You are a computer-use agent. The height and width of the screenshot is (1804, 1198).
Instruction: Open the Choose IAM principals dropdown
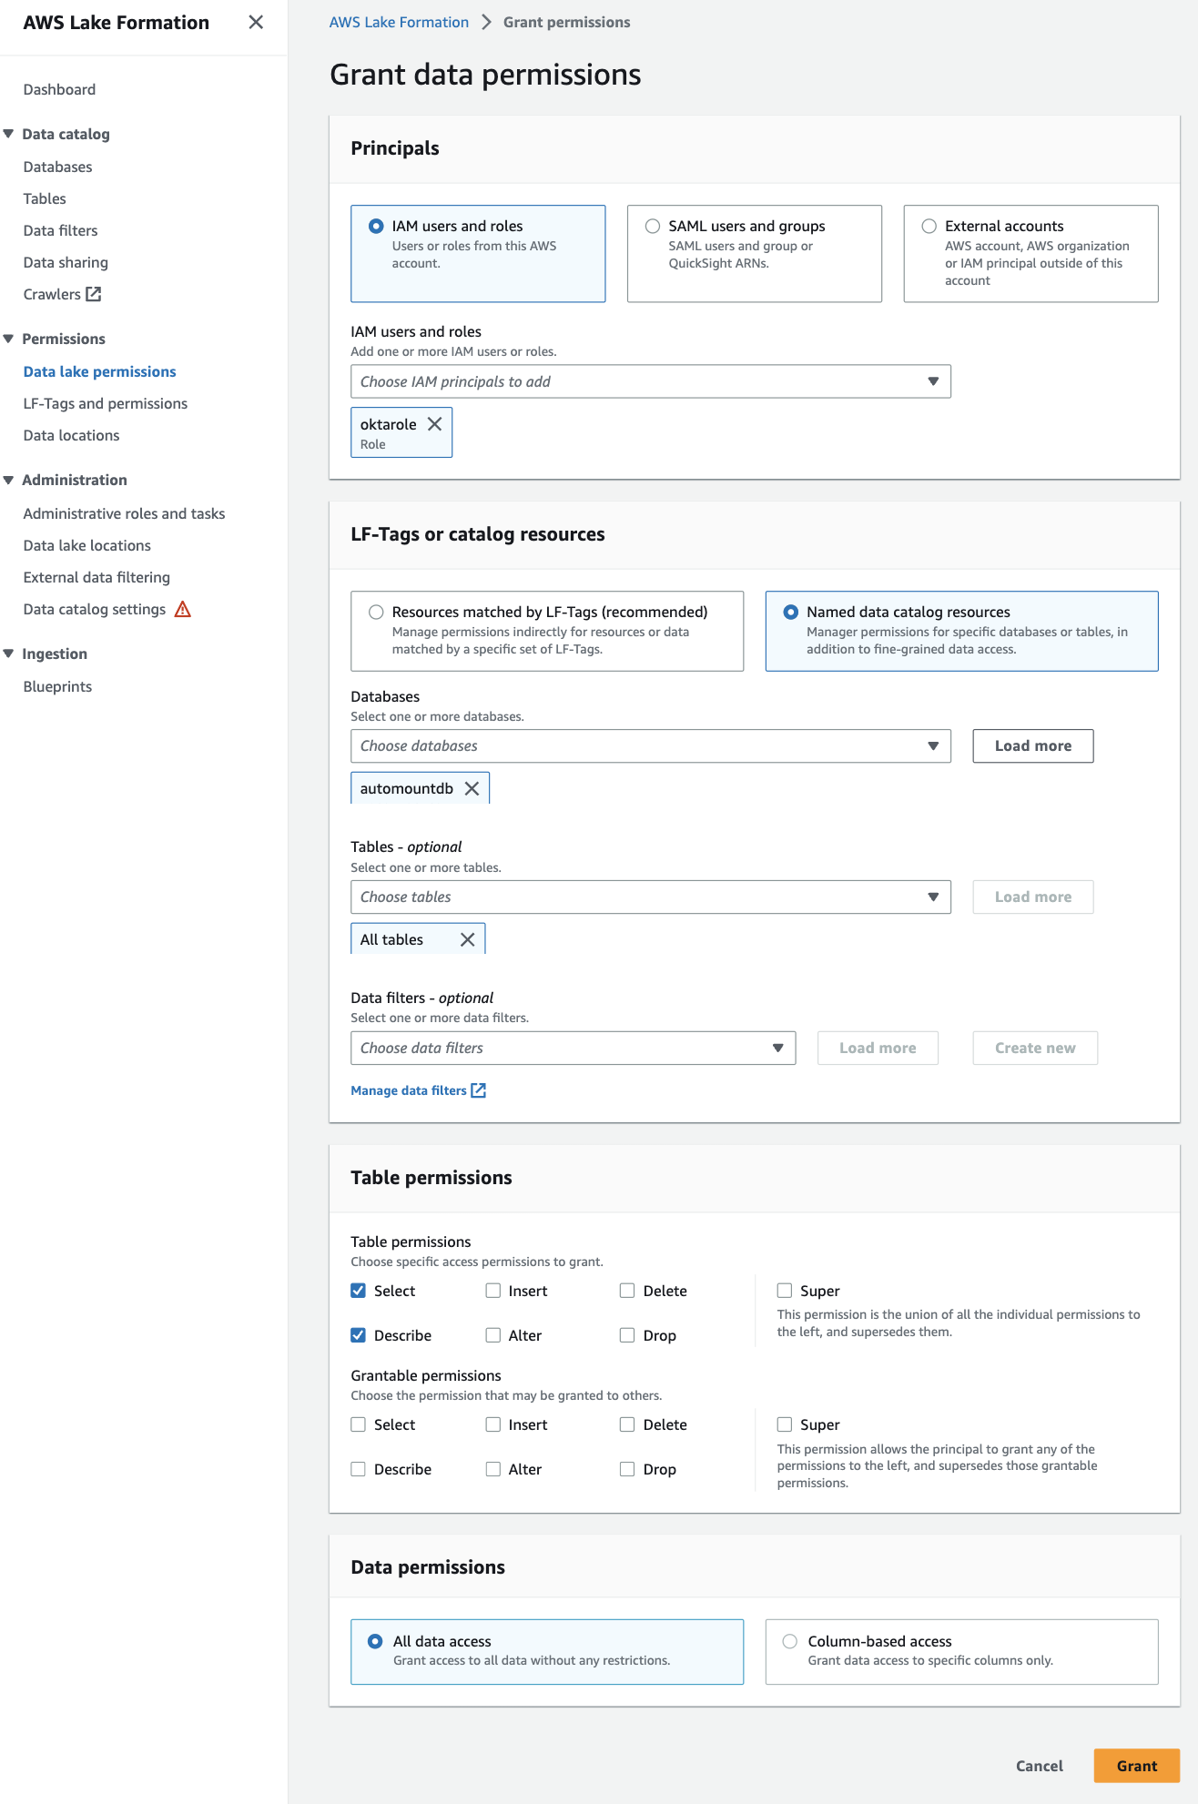(x=650, y=381)
